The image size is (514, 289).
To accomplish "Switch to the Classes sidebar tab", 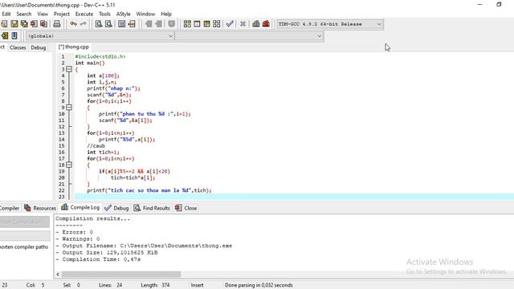I will pyautogui.click(x=18, y=47).
